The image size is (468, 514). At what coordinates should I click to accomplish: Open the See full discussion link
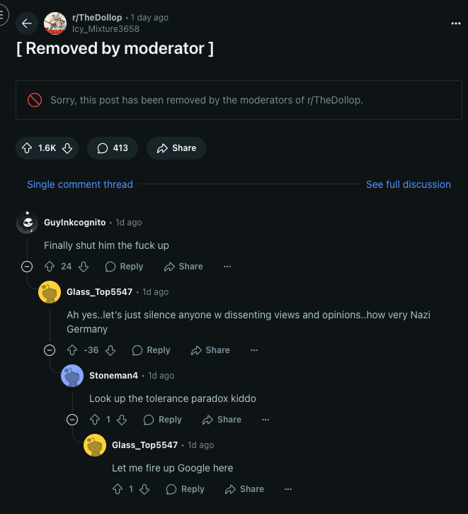[408, 184]
